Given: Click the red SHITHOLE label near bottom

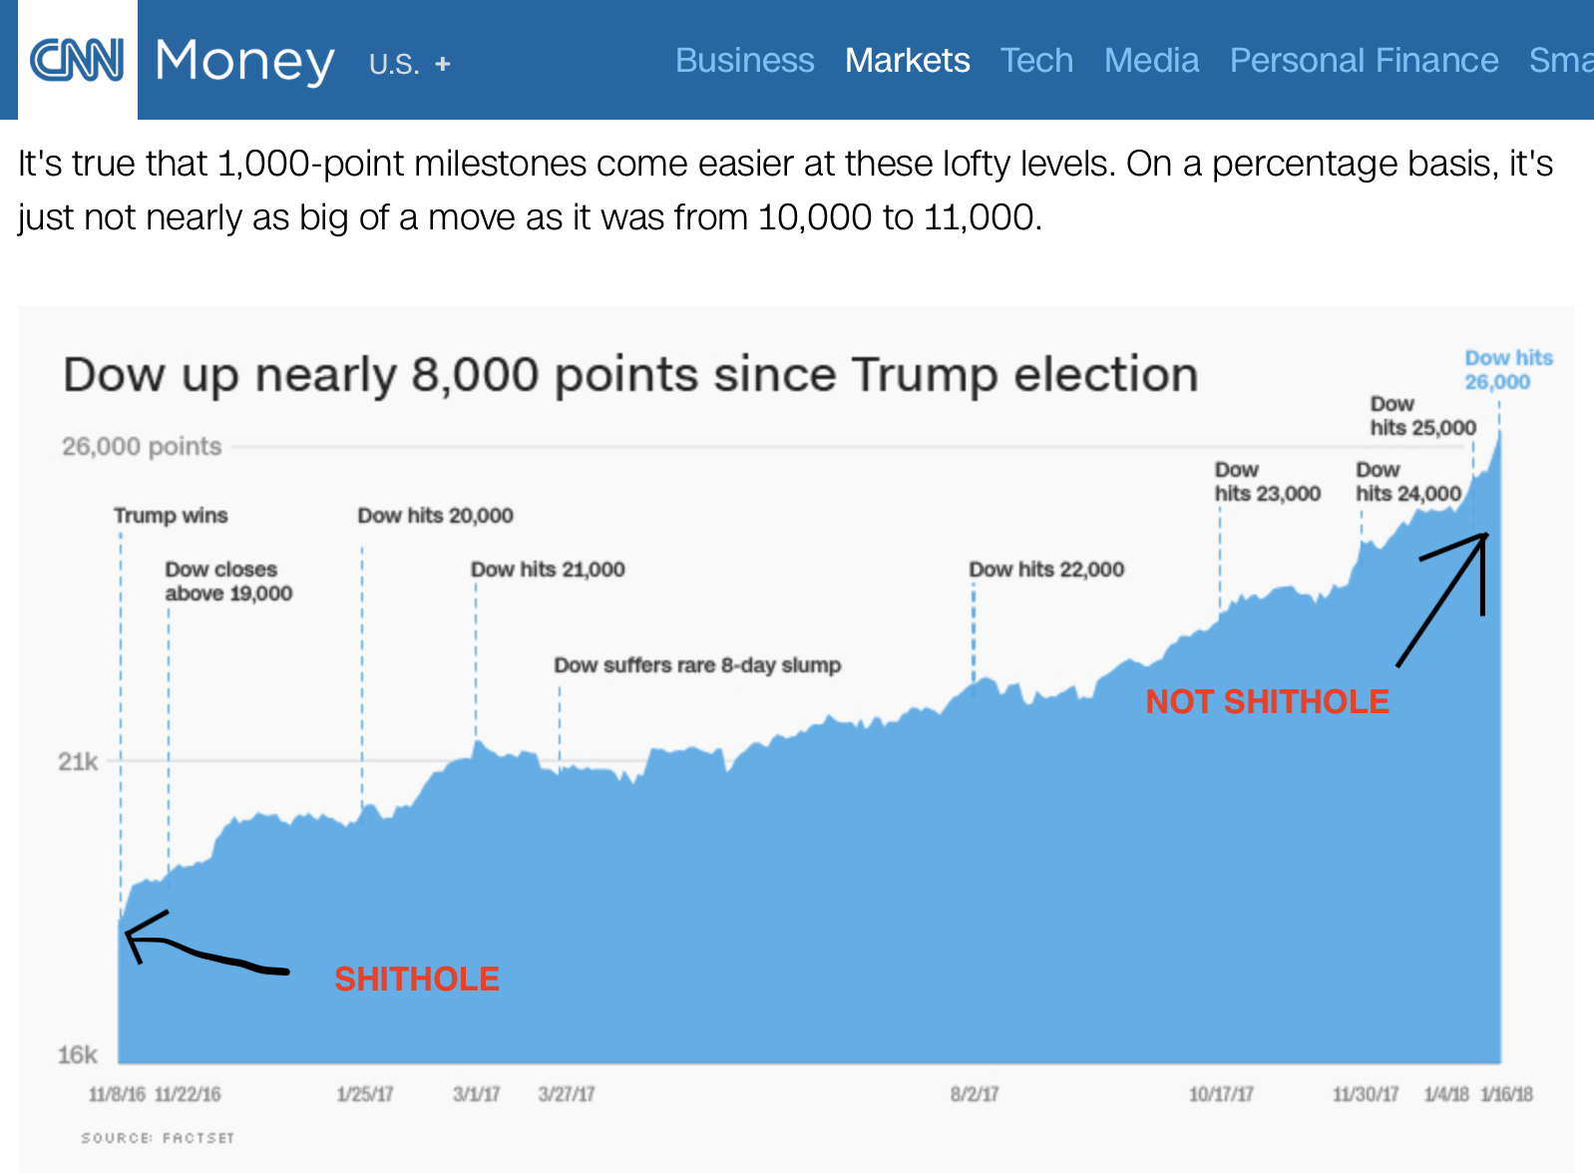Looking at the screenshot, I should 417,979.
